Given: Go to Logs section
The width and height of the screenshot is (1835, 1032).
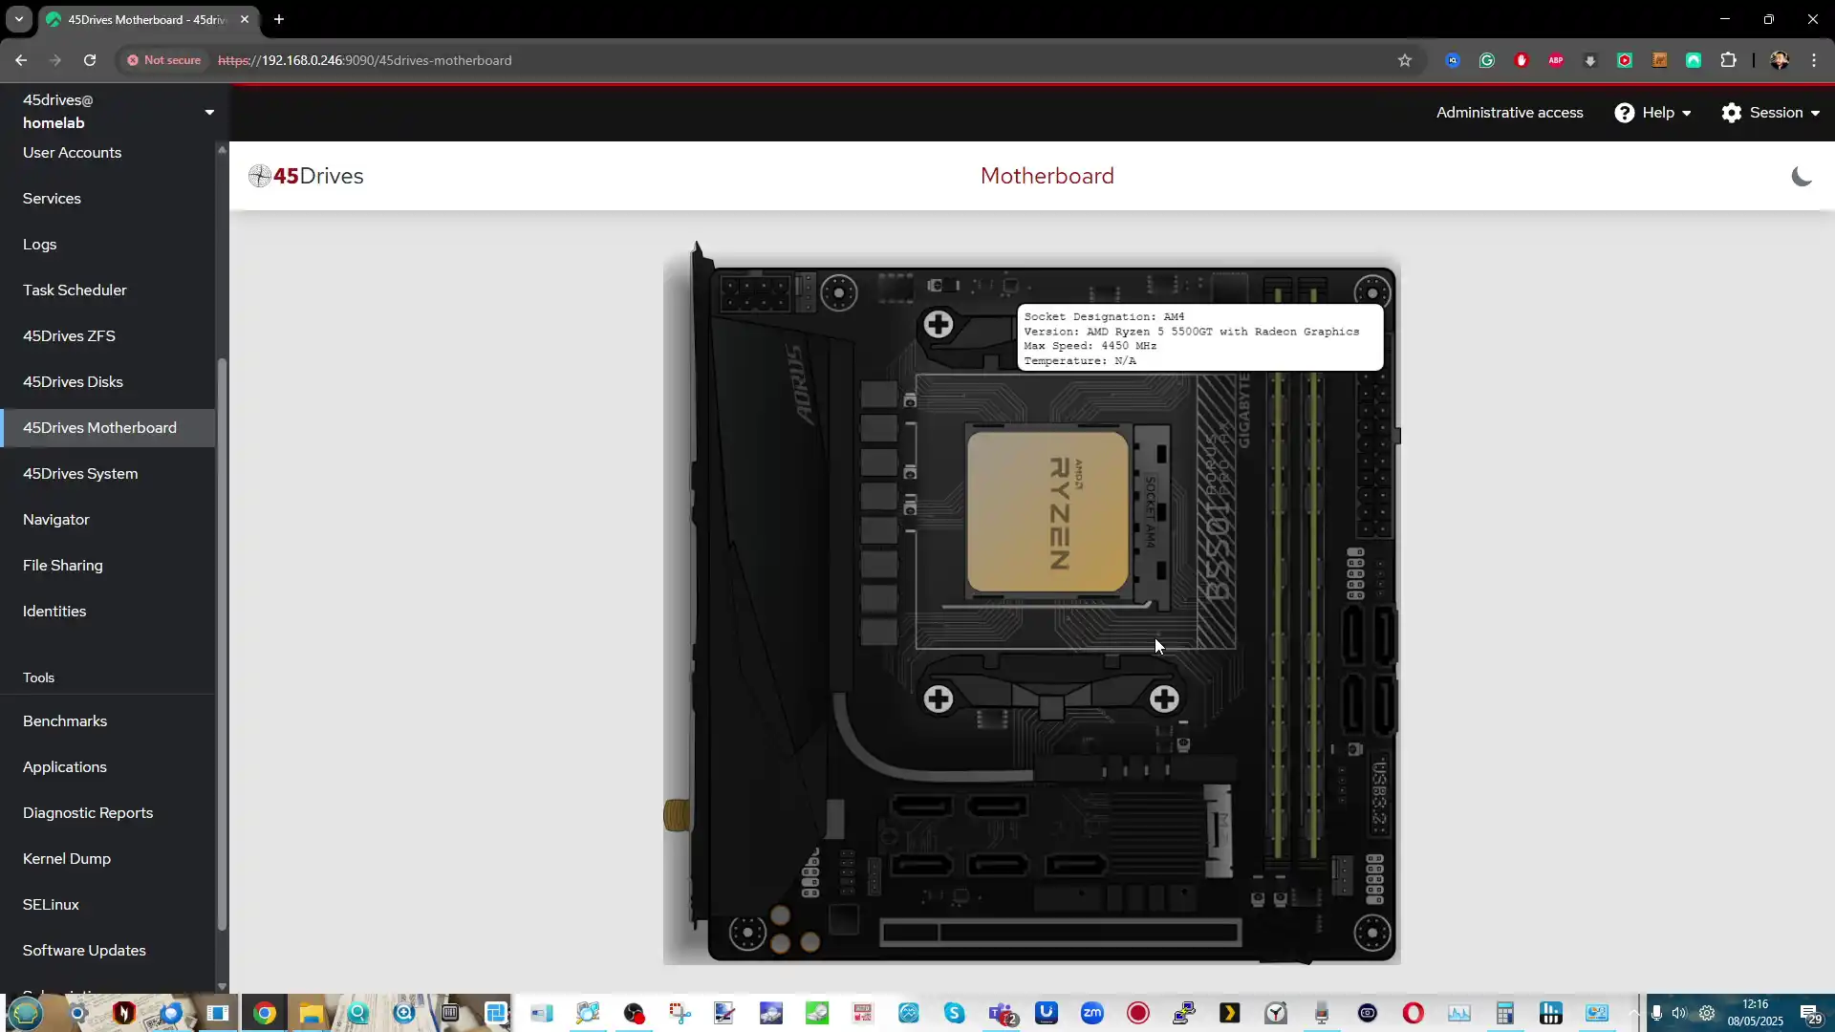Looking at the screenshot, I should pos(39,245).
